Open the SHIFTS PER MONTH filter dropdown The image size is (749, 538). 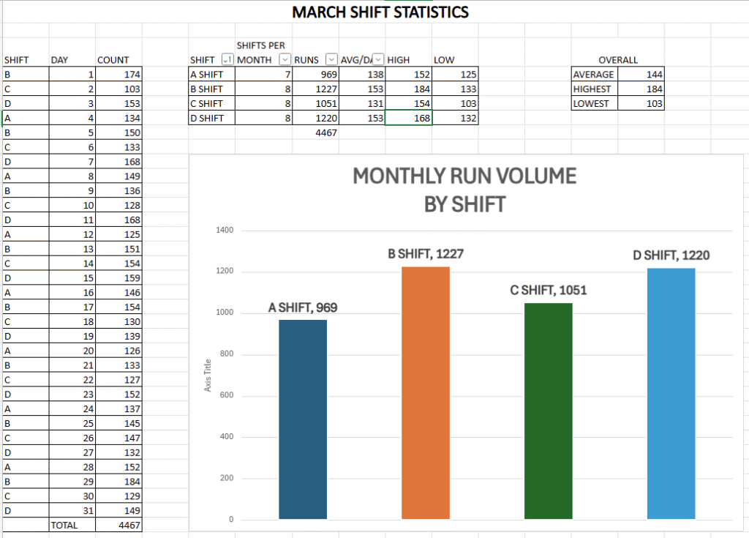pos(285,60)
